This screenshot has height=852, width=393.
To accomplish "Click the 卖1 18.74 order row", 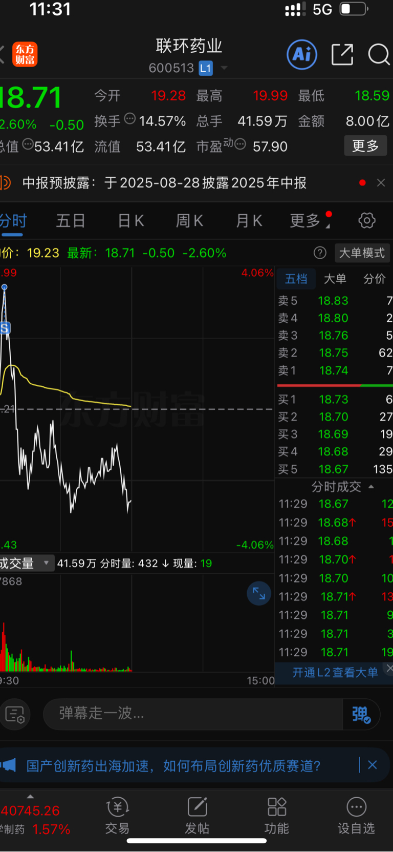I will (x=335, y=370).
